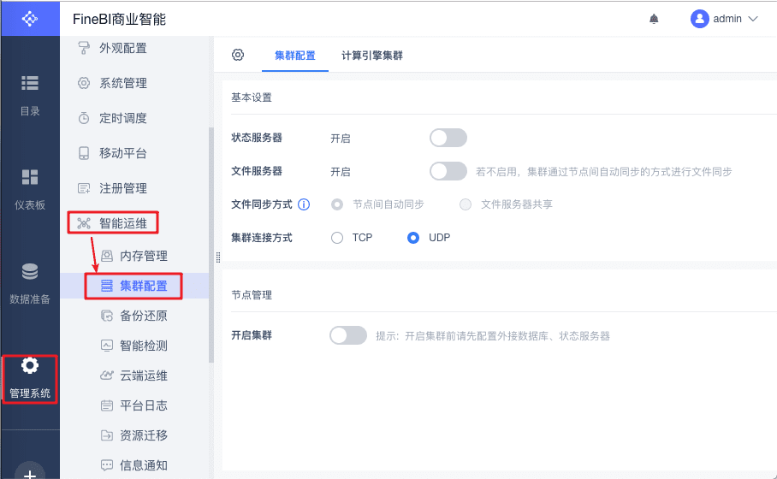This screenshot has width=777, height=479.
Task: Toggle the 文件服务器 switch
Action: click(x=448, y=171)
